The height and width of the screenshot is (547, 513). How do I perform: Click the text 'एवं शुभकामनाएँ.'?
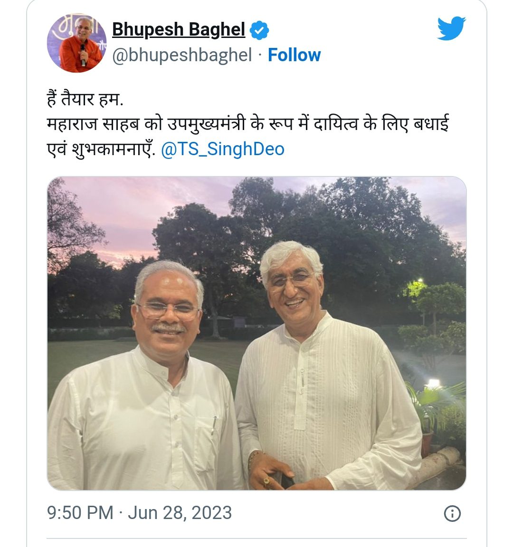101,149
